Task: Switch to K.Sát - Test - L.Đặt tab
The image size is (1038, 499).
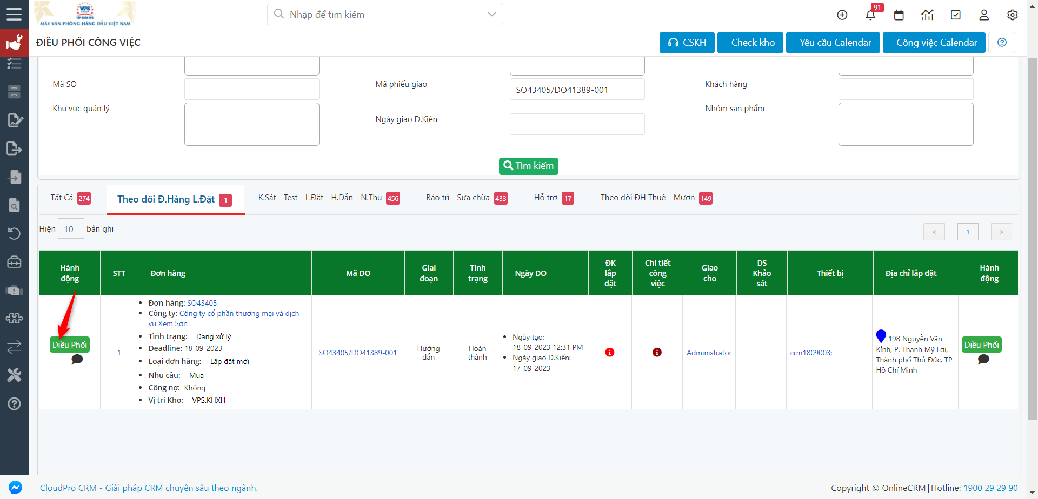Action: 329,198
